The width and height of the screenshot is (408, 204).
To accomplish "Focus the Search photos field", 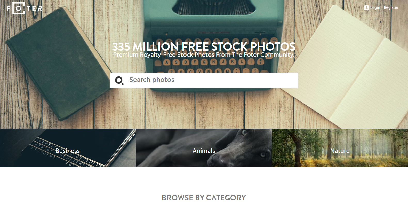I will (x=204, y=81).
